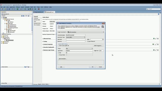The width and height of the screenshot is (162, 91).
Task: Toggle the Save Password checkbox
Action: click(88, 41)
